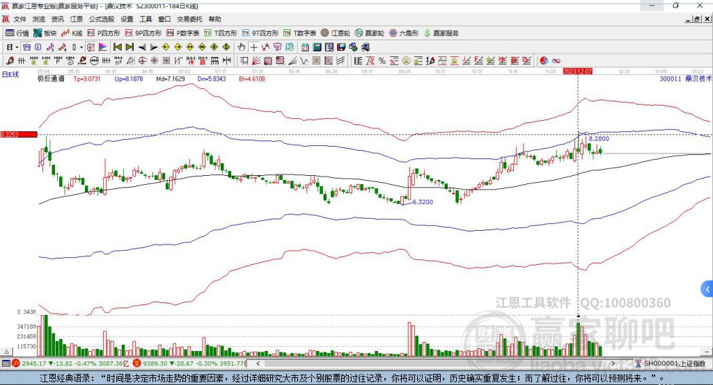The height and width of the screenshot is (385, 713).
Task: Click the Dn=5.8343 indicator value
Action: (212, 79)
